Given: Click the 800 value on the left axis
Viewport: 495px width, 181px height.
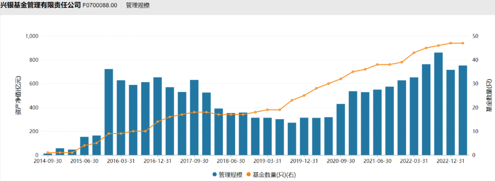Looking at the screenshot, I should [x=34, y=60].
